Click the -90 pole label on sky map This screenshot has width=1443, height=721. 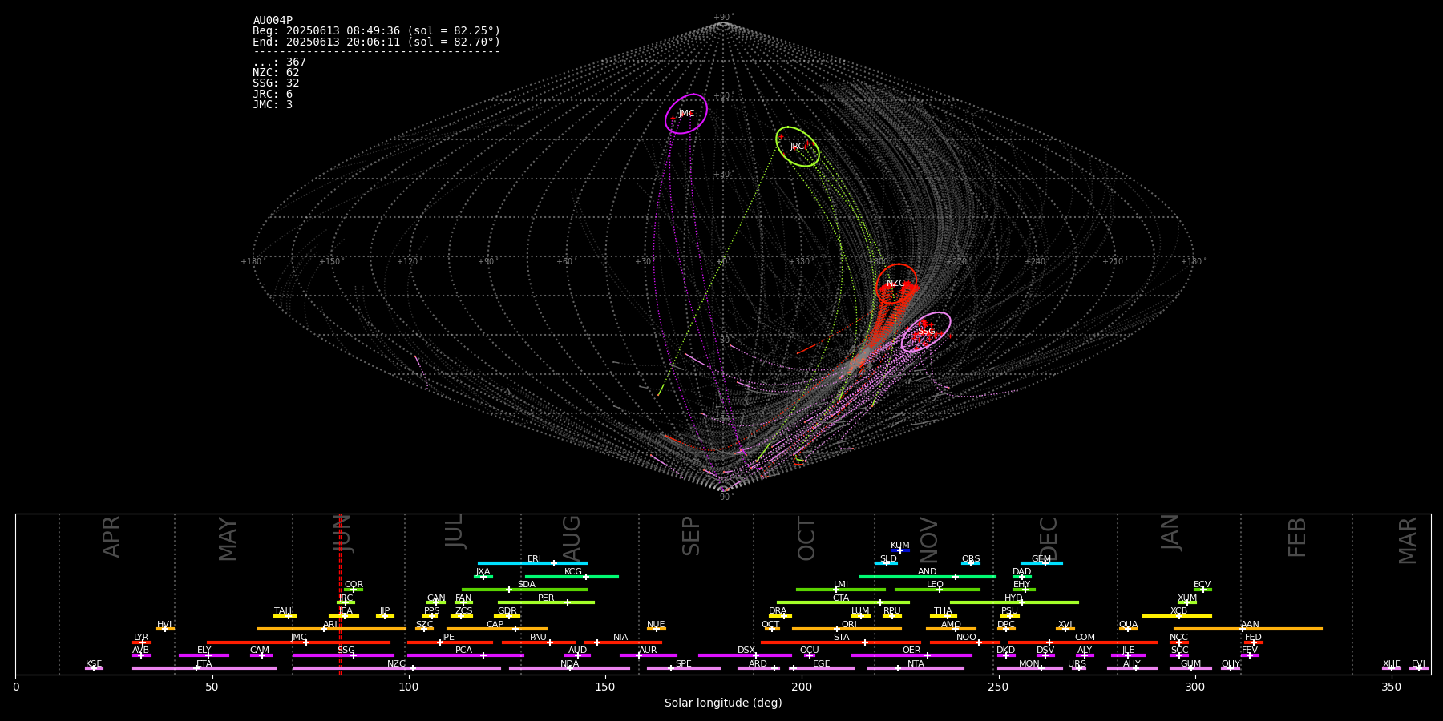722,497
